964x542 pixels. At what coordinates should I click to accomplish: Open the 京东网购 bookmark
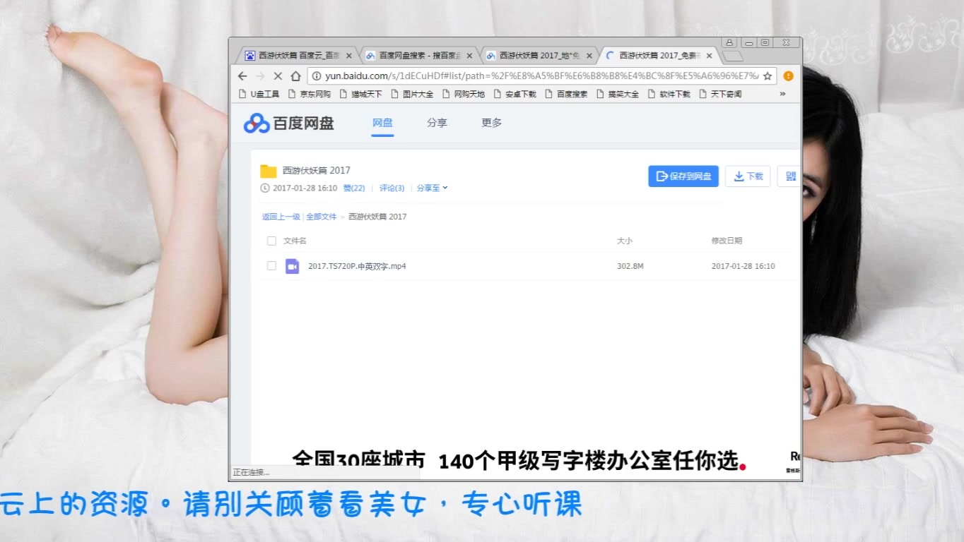tap(310, 94)
